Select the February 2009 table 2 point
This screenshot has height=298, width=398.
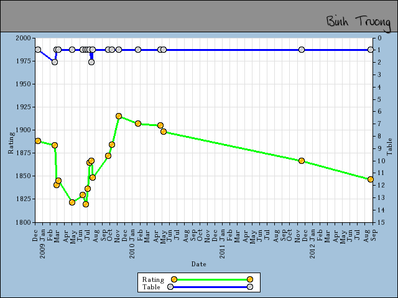pos(55,62)
